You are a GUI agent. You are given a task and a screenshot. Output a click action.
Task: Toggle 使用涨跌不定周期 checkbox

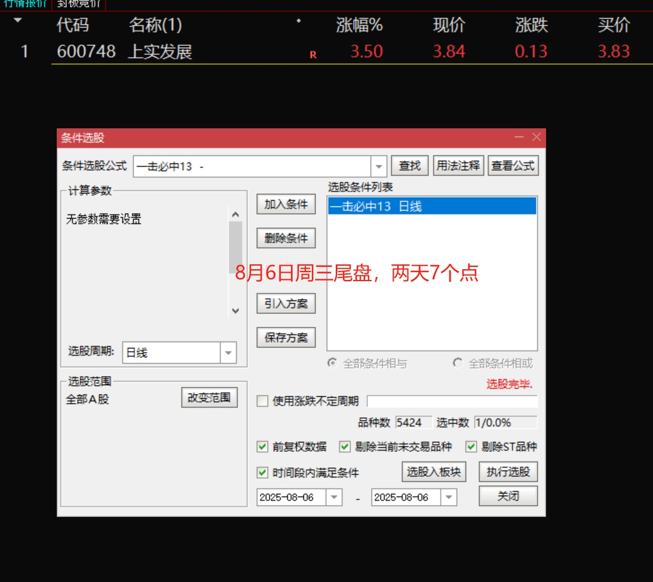click(262, 401)
